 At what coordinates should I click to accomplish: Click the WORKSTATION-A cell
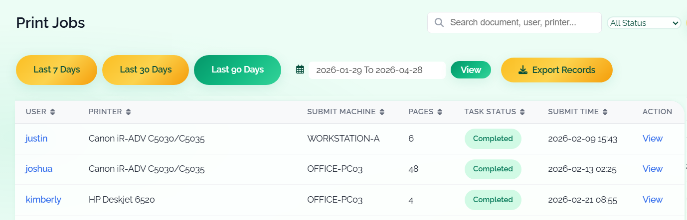(343, 139)
